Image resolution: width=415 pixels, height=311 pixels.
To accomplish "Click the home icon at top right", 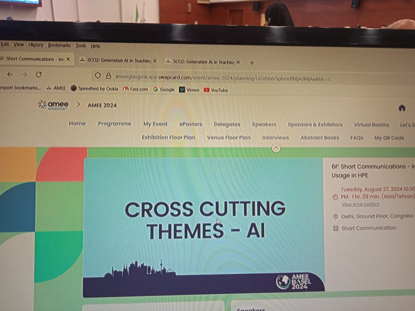I will [x=402, y=108].
